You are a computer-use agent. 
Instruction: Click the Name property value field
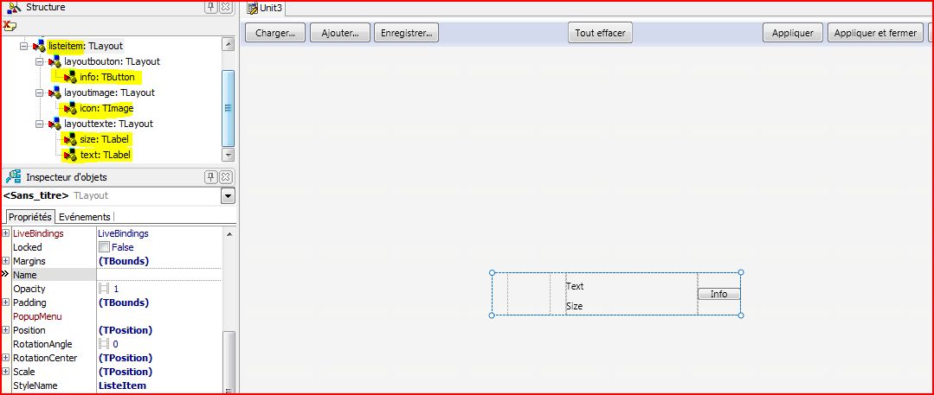[x=158, y=275]
